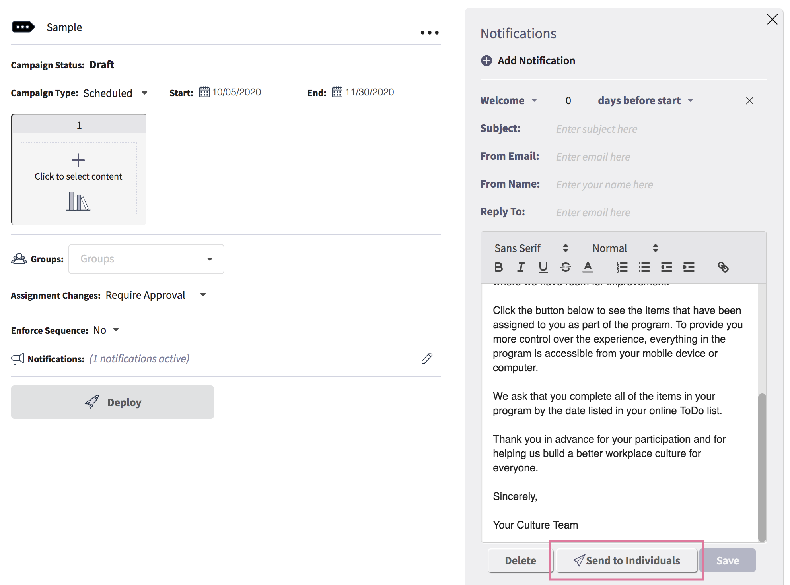Open the days before start dropdown

646,101
